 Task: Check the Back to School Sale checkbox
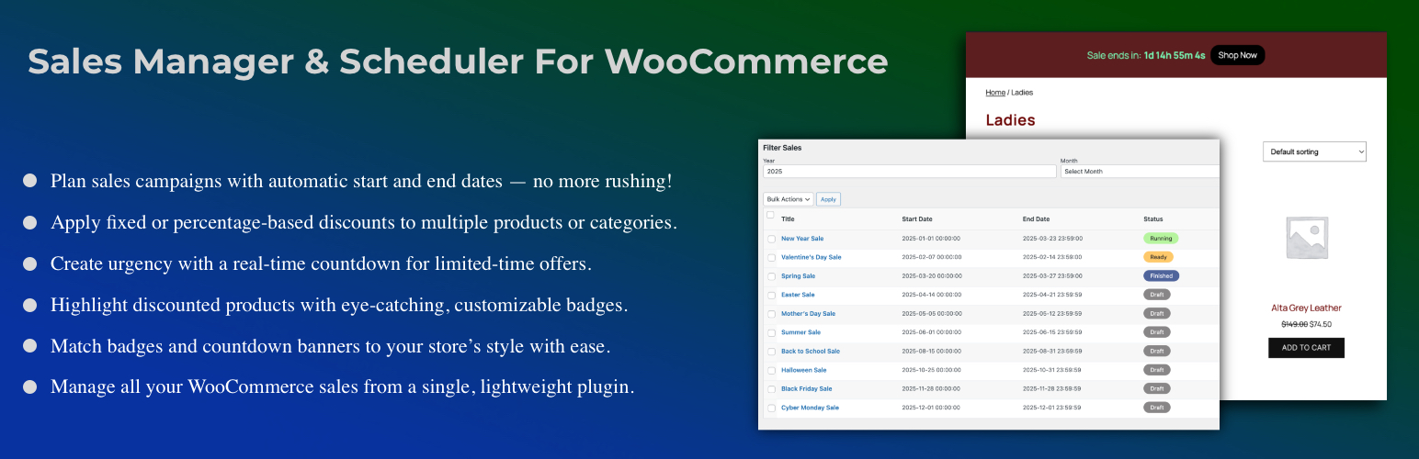click(x=772, y=352)
